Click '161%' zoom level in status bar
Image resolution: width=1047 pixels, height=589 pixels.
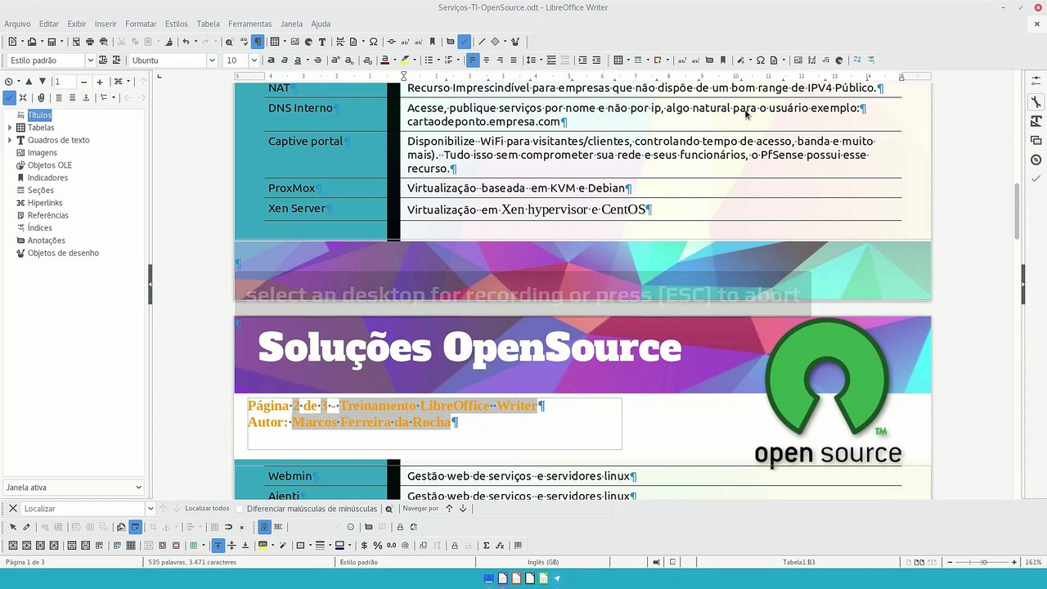pos(1033,563)
